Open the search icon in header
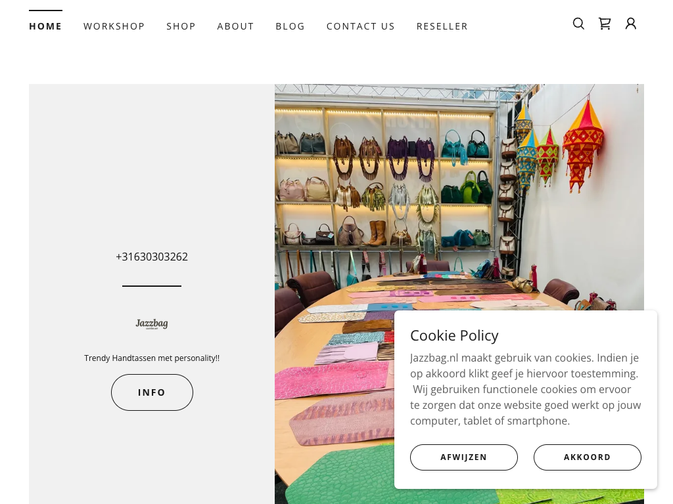Screen dimensions: 673x504 [x=578, y=24]
